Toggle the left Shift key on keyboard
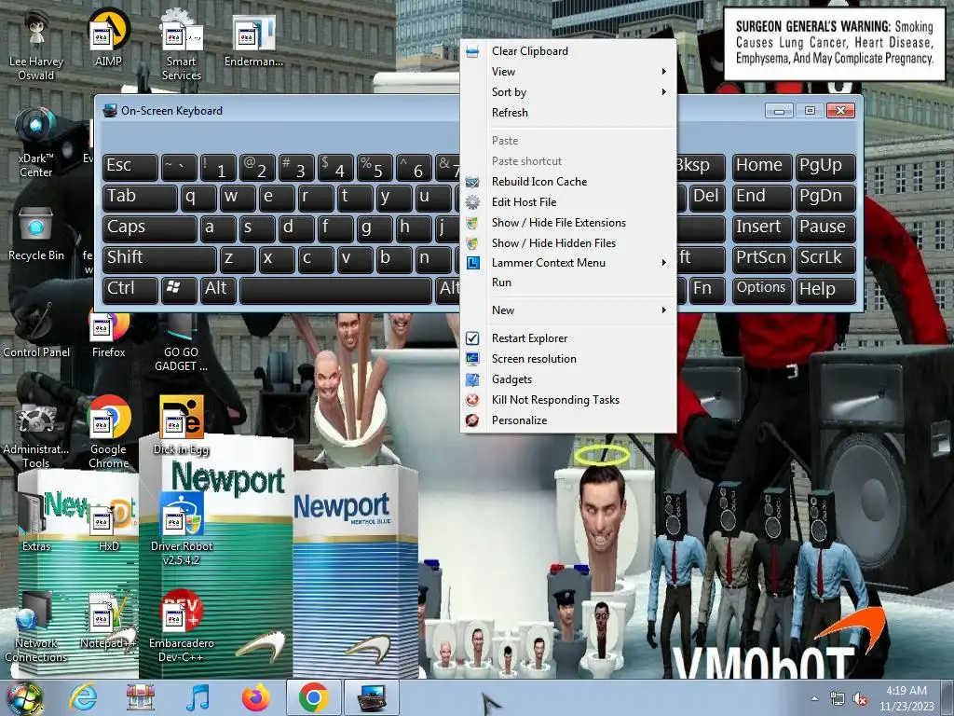 pos(159,259)
